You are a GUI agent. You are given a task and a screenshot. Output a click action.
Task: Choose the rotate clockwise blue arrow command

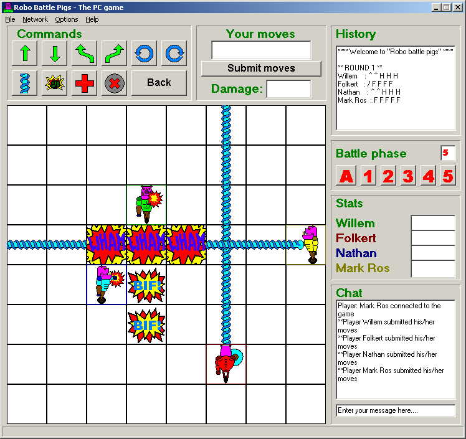[174, 53]
